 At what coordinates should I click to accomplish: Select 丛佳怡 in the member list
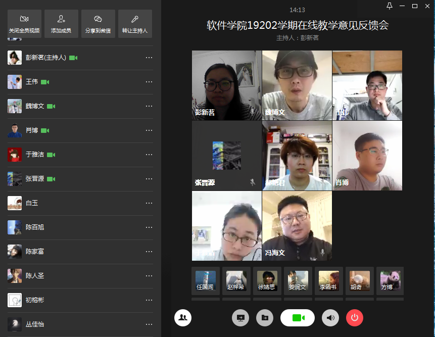[x=35, y=324]
